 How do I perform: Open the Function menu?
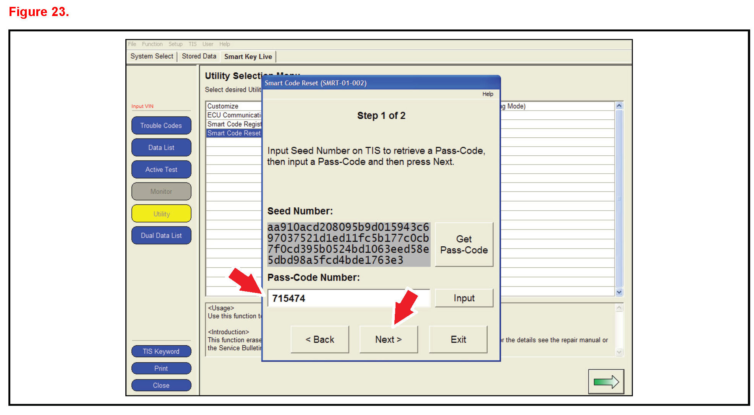[152, 44]
